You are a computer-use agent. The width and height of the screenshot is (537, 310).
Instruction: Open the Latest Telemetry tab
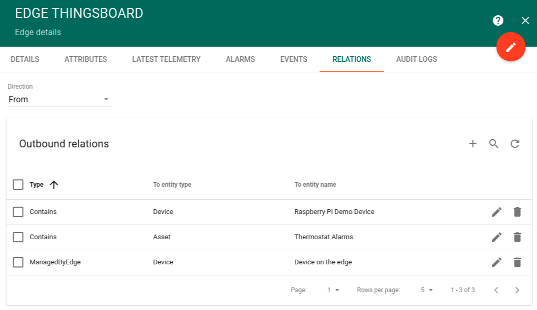click(x=166, y=59)
